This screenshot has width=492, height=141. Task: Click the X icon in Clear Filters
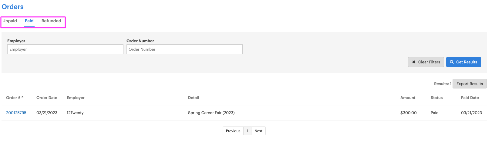coord(414,62)
